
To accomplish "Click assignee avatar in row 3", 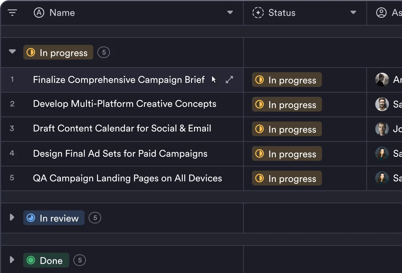I will 382,129.
